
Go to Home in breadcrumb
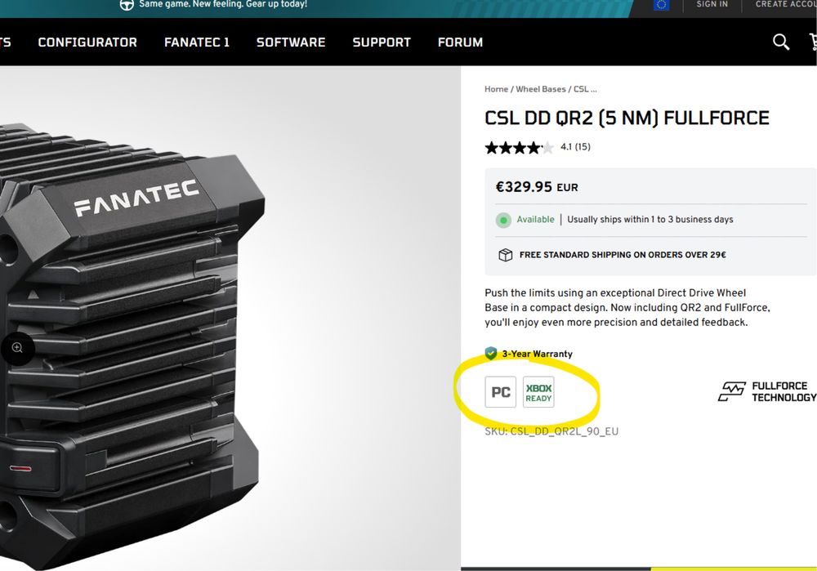pos(496,89)
